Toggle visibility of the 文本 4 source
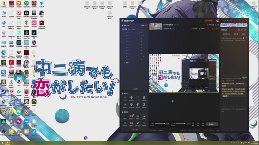Image resolution: width=259 pixels, height=145 pixels. [141, 48]
